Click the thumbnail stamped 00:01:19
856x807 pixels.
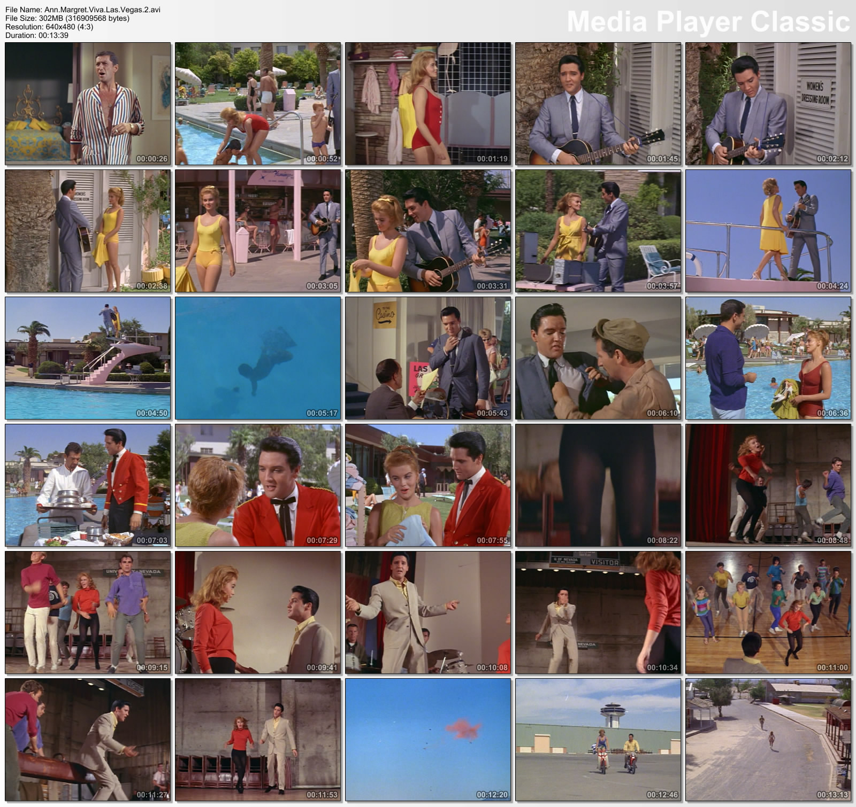coord(428,104)
